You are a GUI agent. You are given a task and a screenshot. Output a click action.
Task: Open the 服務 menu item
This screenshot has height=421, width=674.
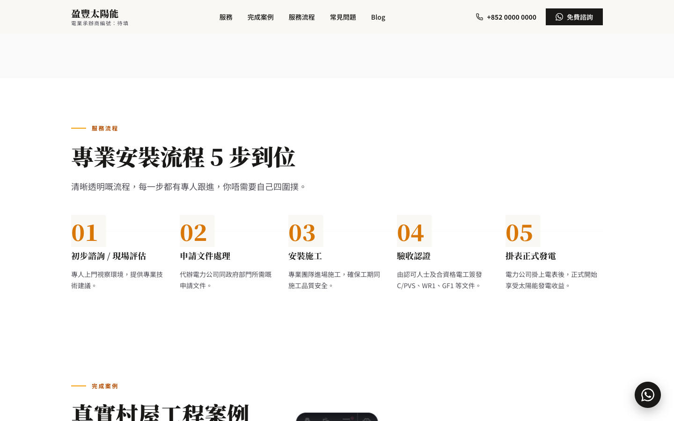pos(226,17)
